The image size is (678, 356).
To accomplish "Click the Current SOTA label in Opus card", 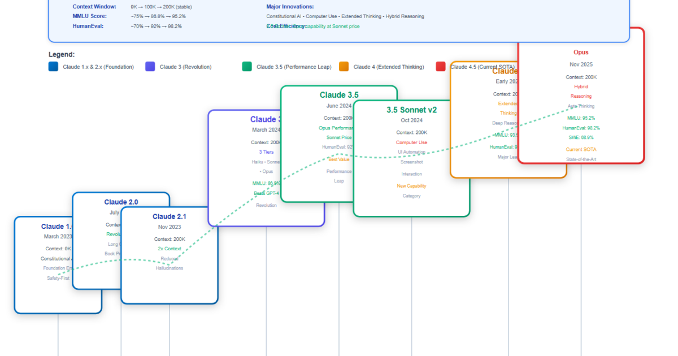I will tap(581, 149).
